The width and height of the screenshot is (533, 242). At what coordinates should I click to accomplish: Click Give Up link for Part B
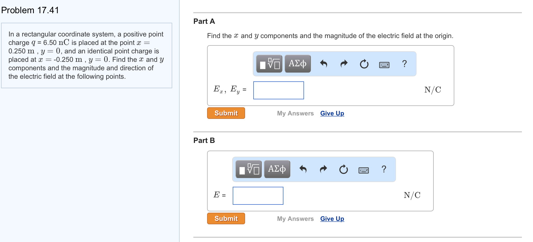click(x=332, y=219)
